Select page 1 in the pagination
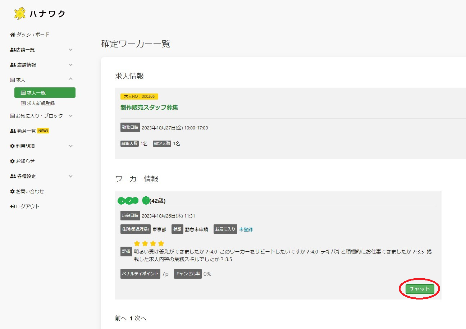This screenshot has height=329, width=466. 132,318
